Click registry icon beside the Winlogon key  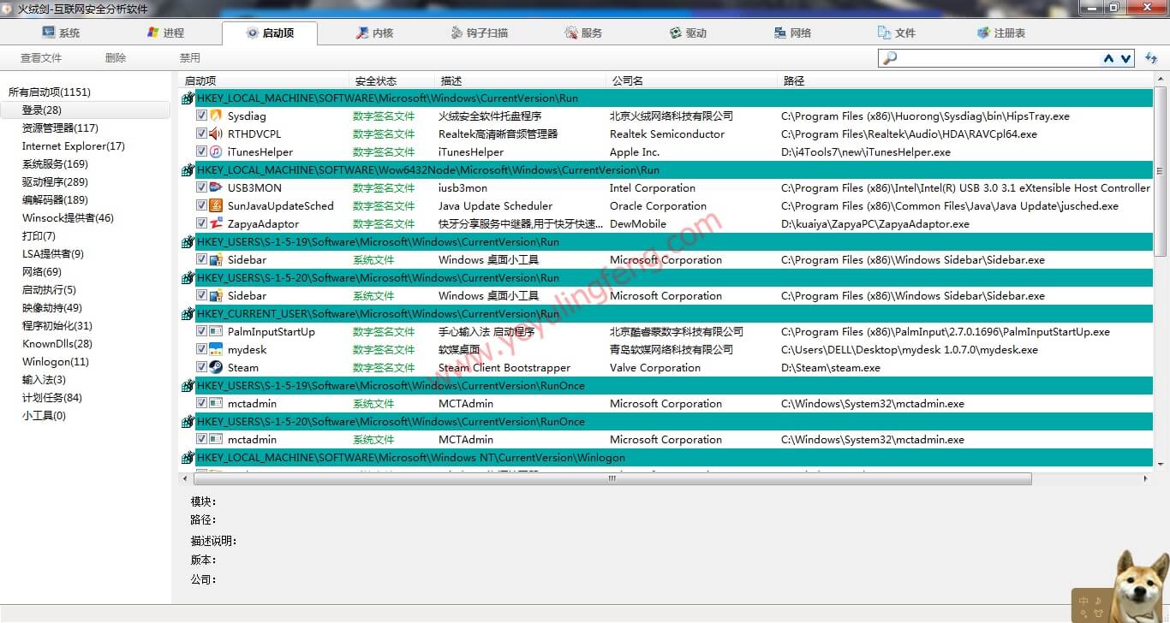click(188, 458)
